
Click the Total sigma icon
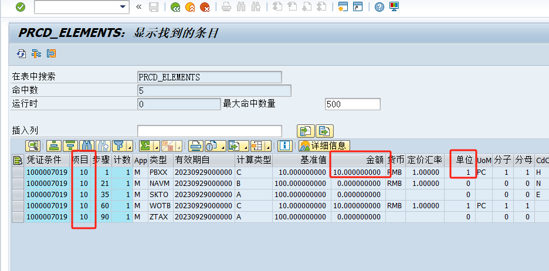click(x=145, y=145)
